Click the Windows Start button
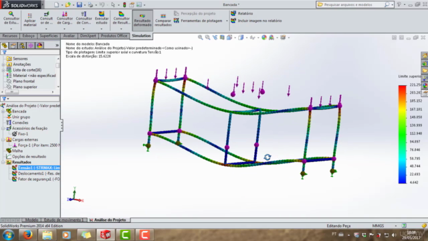 pyautogui.click(x=8, y=235)
